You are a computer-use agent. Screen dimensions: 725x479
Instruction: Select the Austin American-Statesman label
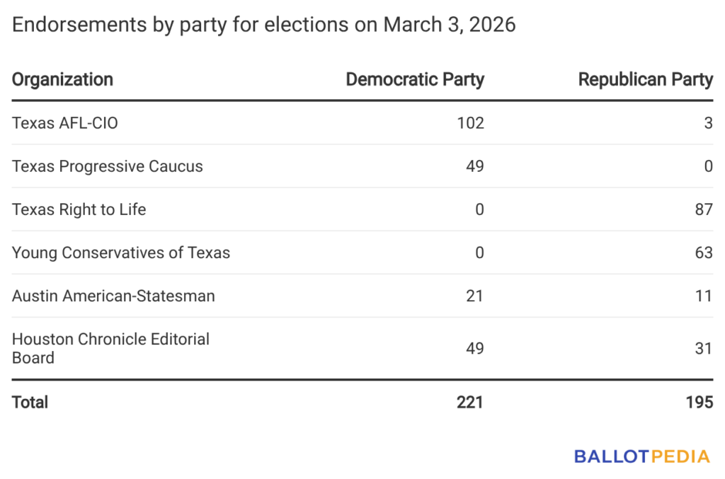coord(113,296)
